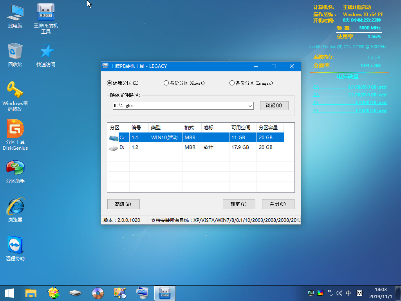Click the 王牌PE装机工具 - LEGACY title bar icon
401x301 pixels.
(105, 66)
